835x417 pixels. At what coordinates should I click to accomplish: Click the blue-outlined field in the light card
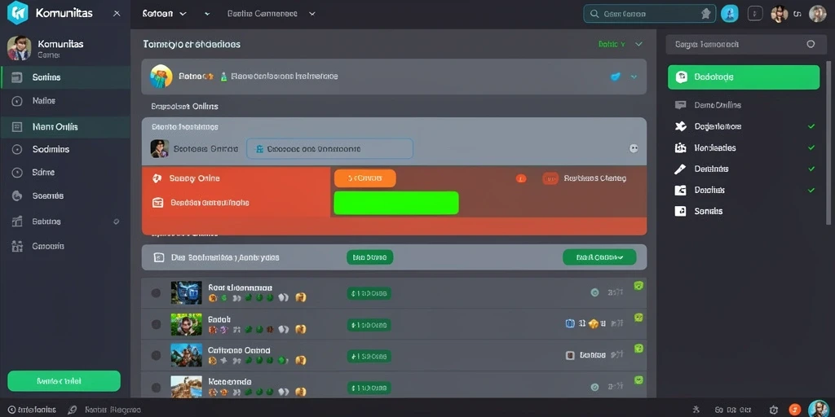(x=329, y=149)
